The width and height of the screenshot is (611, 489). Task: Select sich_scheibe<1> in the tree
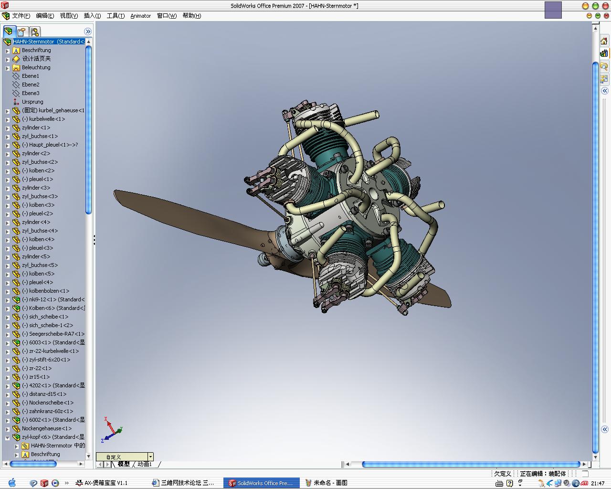(45, 317)
